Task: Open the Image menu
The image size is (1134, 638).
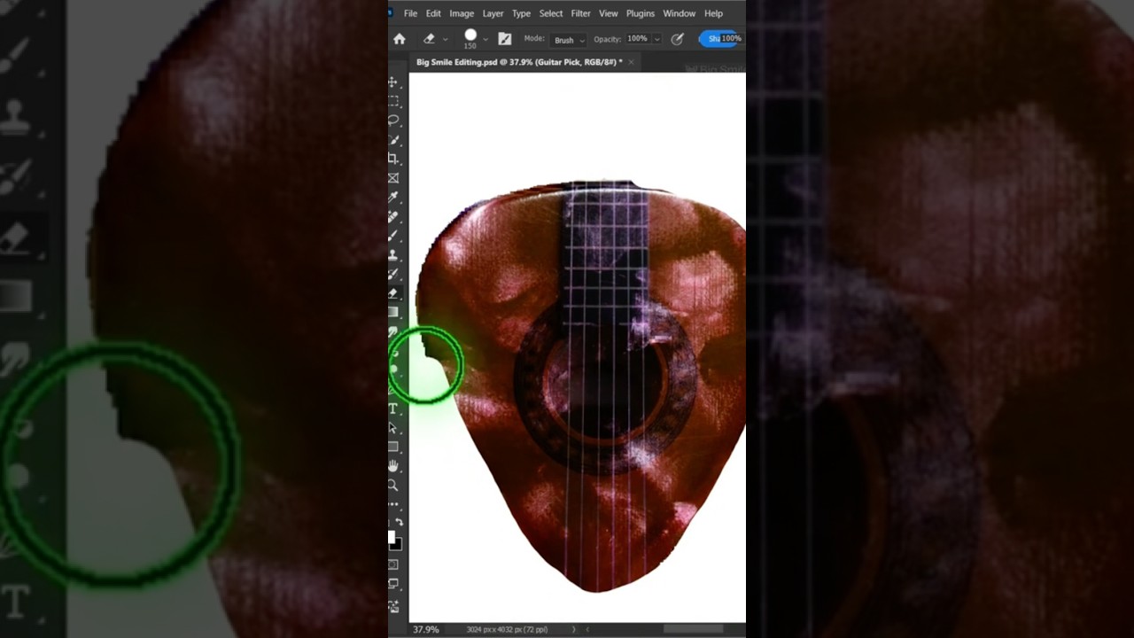Action: click(x=462, y=13)
